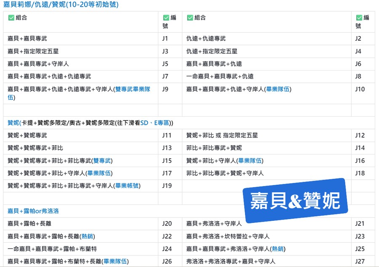Click green checkmark above the first 編號 header

(166, 18)
